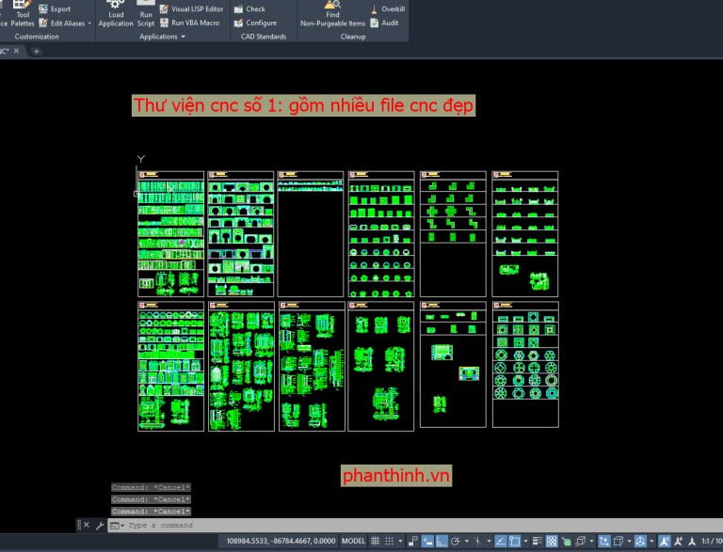Image resolution: width=723 pixels, height=552 pixels.
Task: Open the selection filtering dropdown
Action: pyautogui.click(x=630, y=541)
